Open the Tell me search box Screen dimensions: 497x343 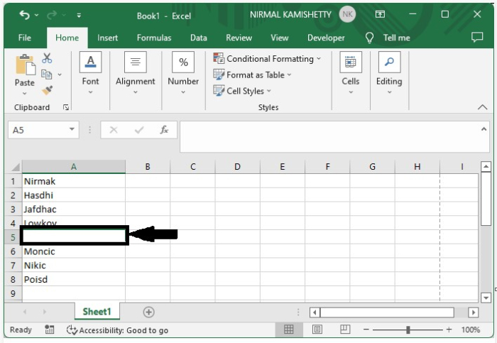[389, 38]
